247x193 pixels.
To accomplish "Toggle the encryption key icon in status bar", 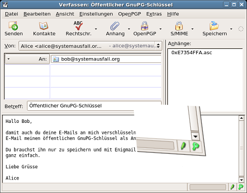I will tap(241, 187).
